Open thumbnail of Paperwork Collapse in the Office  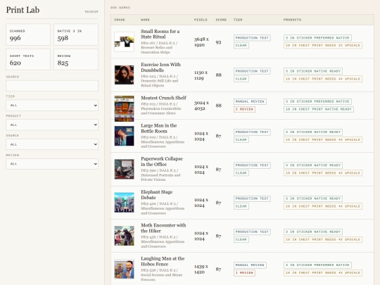124,169
